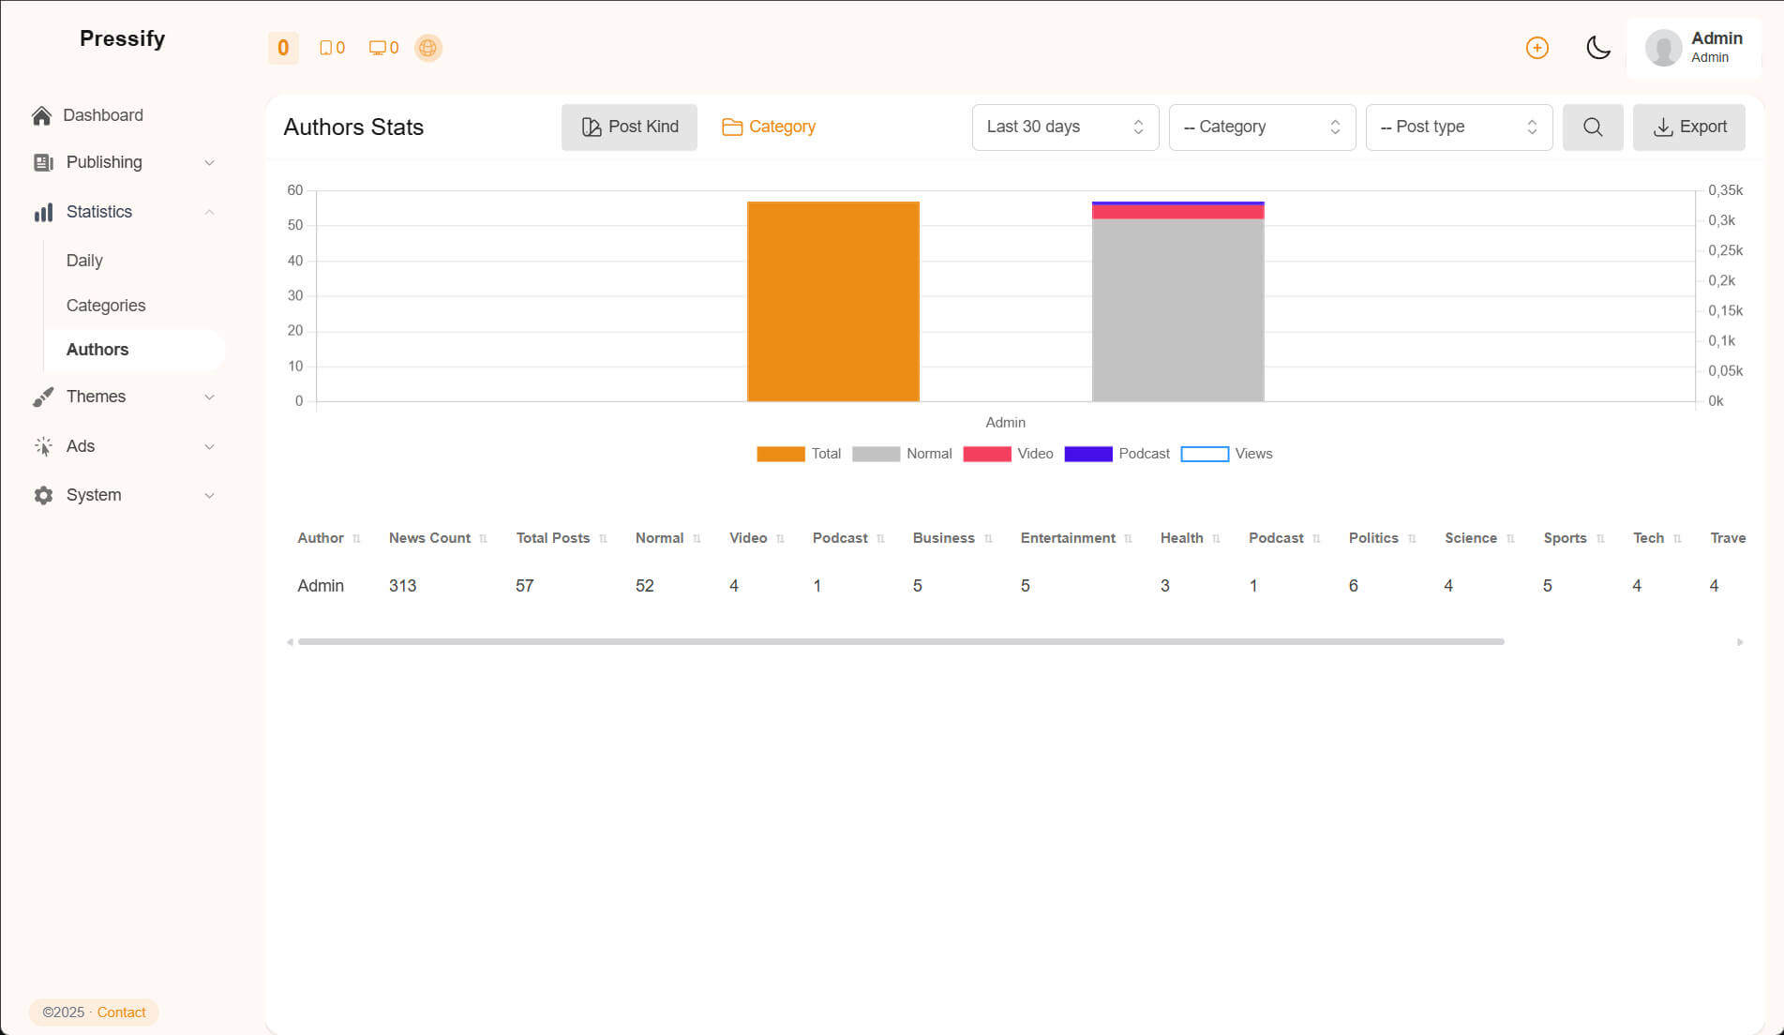The width and height of the screenshot is (1784, 1035).
Task: Toggle dark mode with moon icon
Action: 1597,48
